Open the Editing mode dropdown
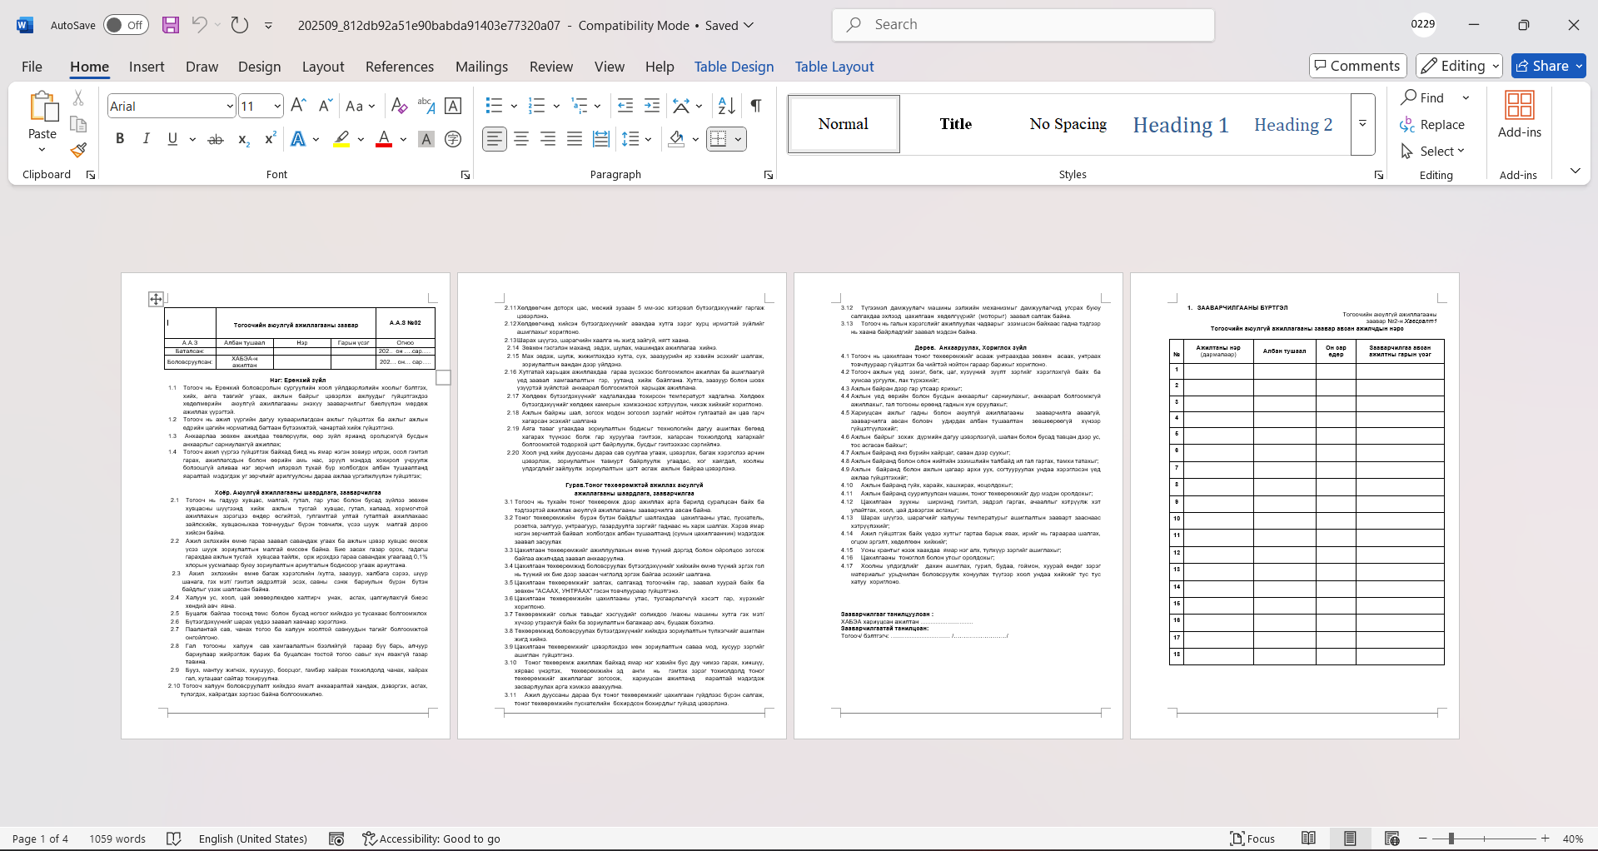 [1459, 66]
